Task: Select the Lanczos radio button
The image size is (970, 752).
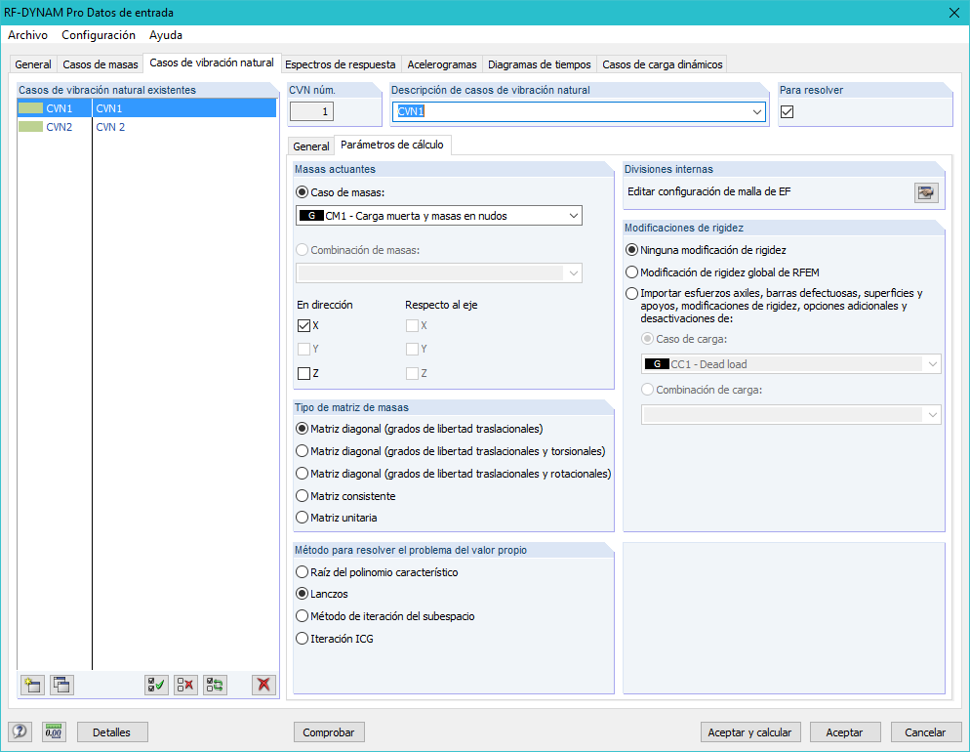Action: pos(302,594)
